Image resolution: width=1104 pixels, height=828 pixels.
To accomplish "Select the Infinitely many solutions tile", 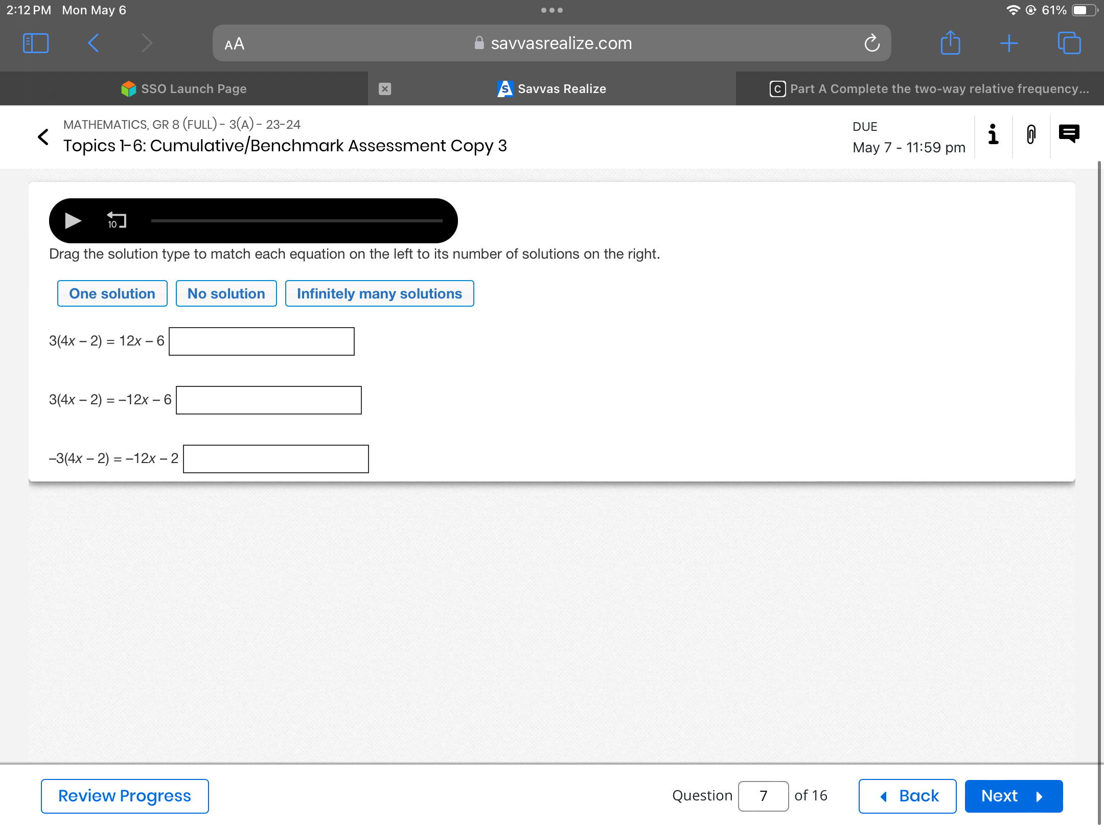I will click(380, 293).
